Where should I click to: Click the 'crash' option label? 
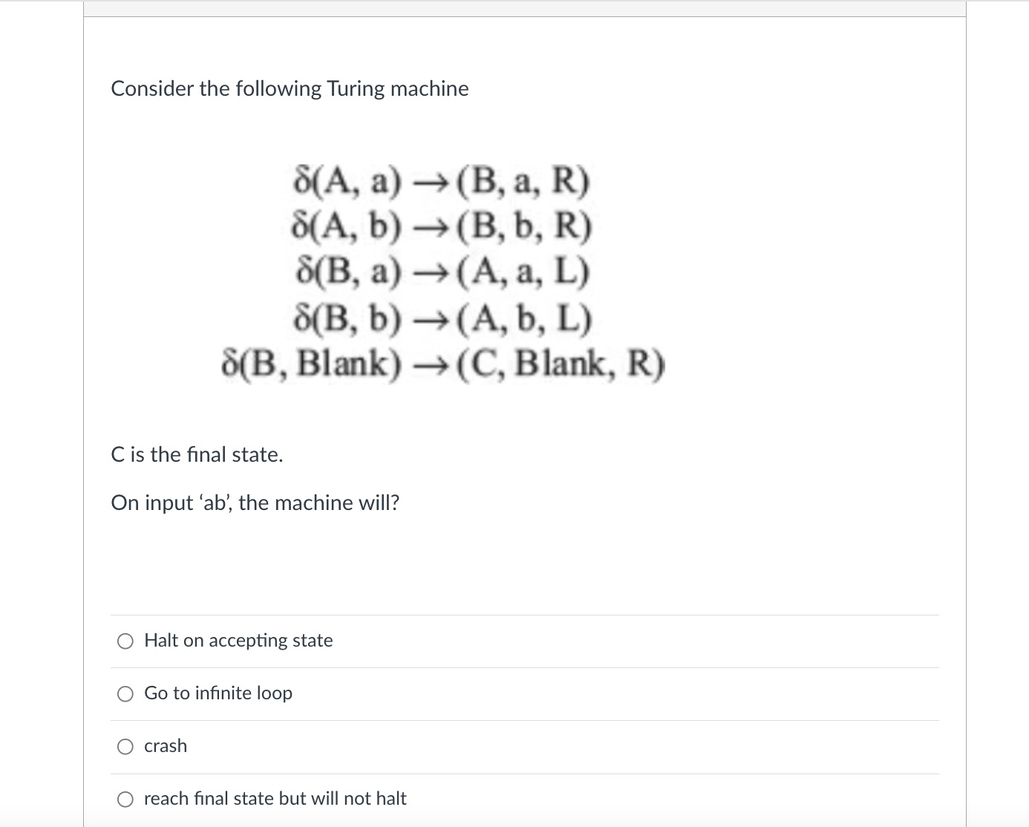pyautogui.click(x=165, y=746)
